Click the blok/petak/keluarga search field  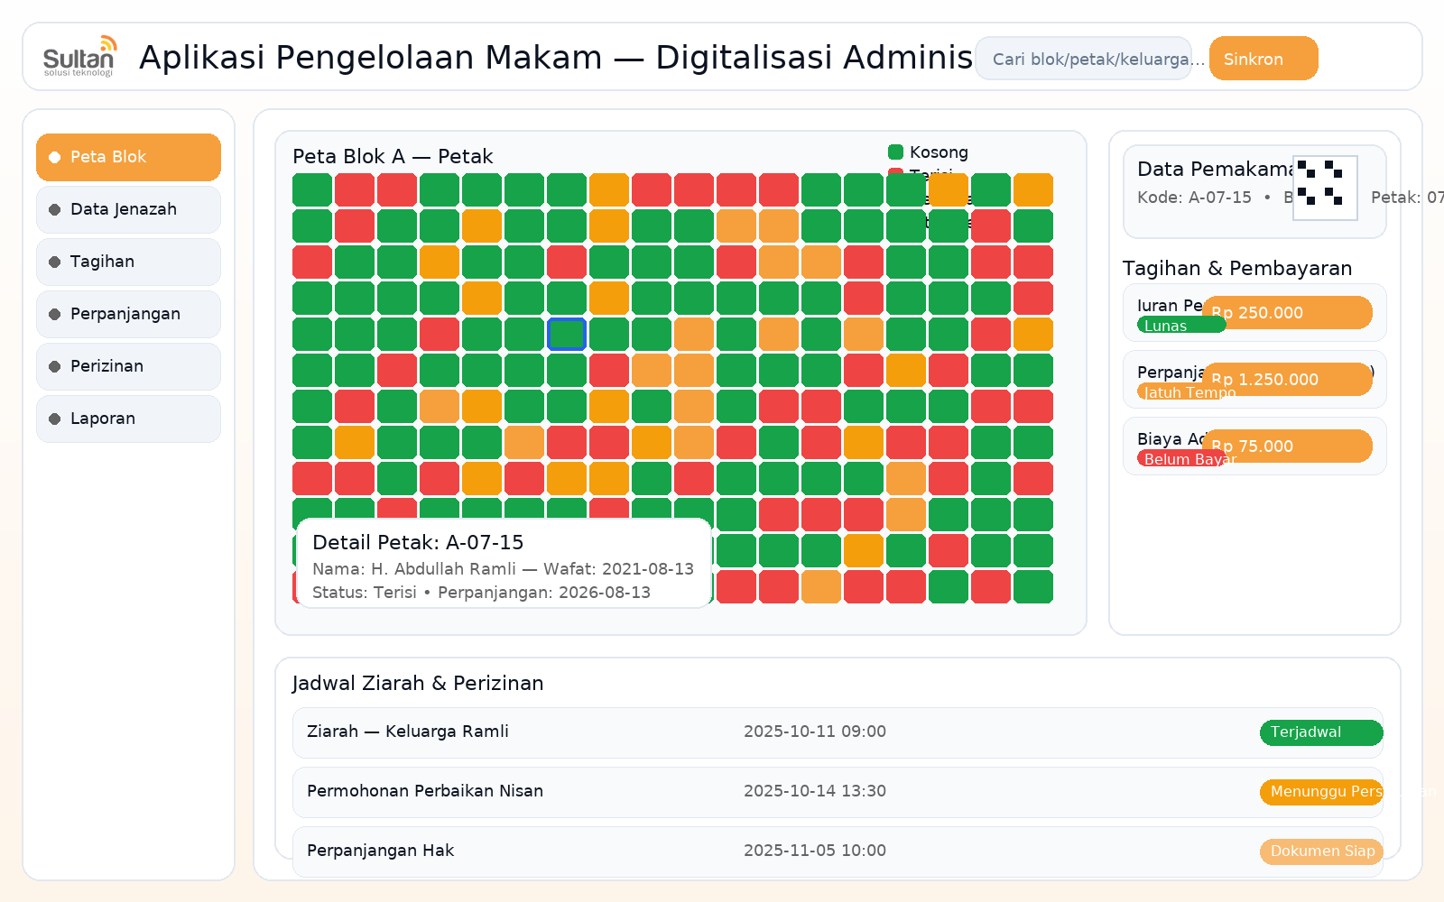(x=1083, y=58)
